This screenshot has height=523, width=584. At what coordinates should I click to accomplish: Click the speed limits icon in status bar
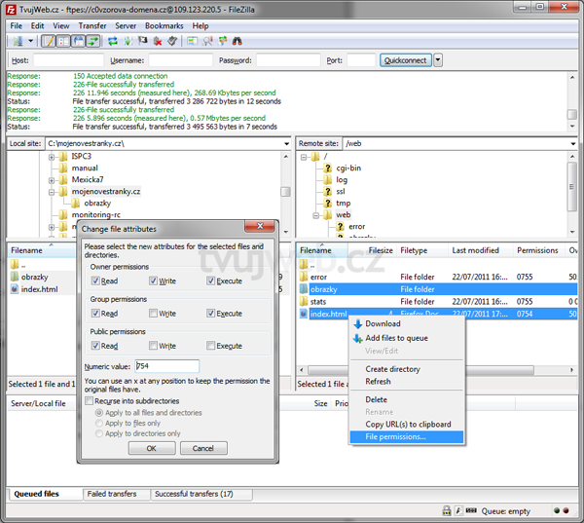tap(458, 510)
